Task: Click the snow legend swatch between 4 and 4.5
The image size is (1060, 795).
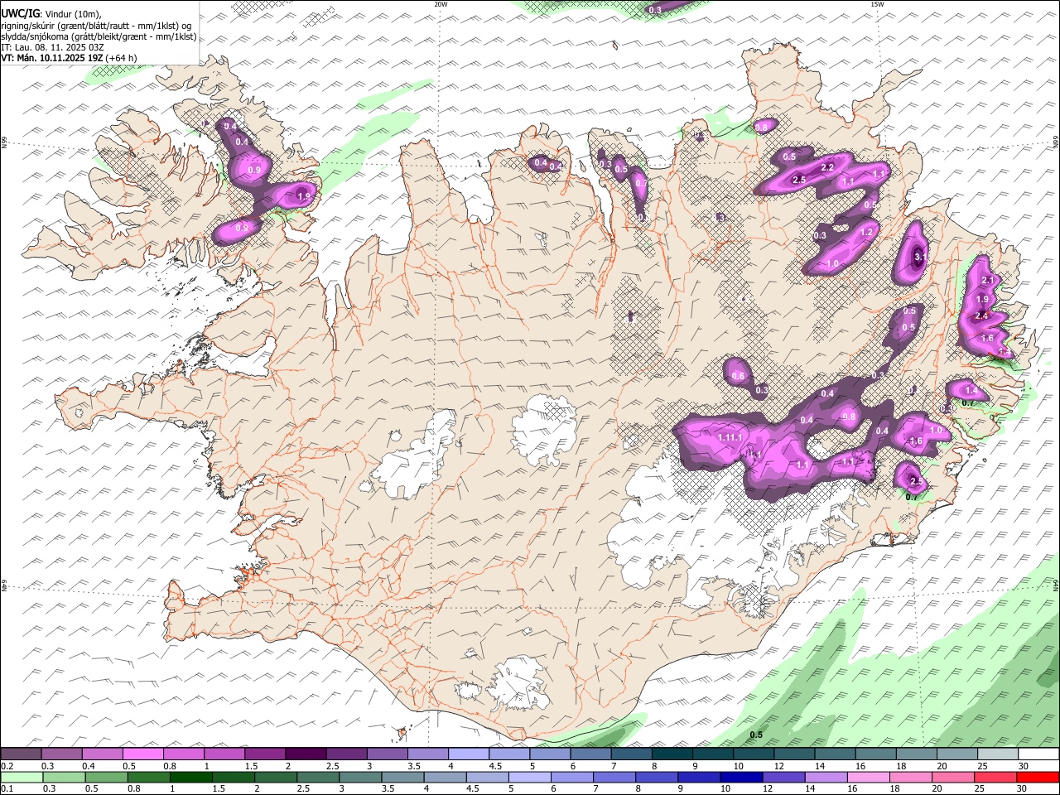Action: [469, 754]
